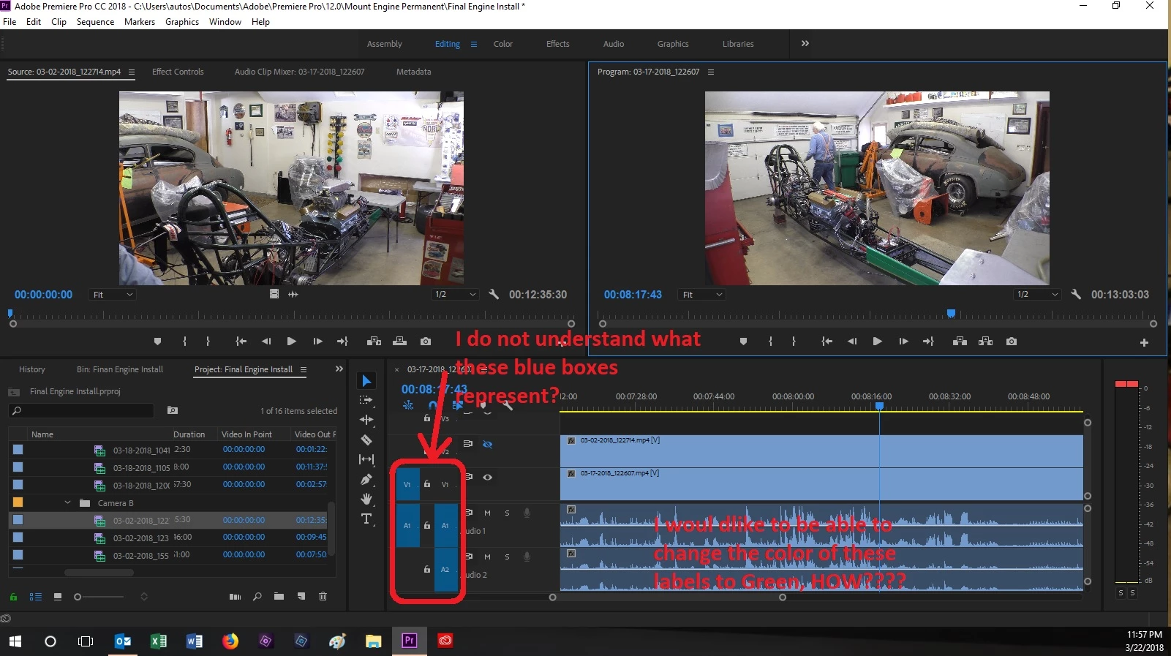Solo Audio 1 track with S button
This screenshot has height=656, width=1171.
(x=507, y=513)
